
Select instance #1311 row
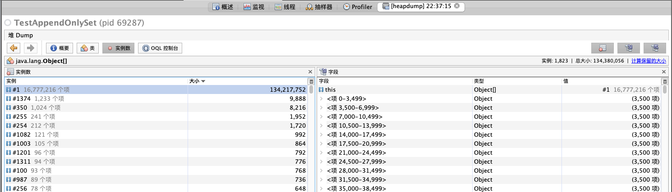pyautogui.click(x=156, y=161)
